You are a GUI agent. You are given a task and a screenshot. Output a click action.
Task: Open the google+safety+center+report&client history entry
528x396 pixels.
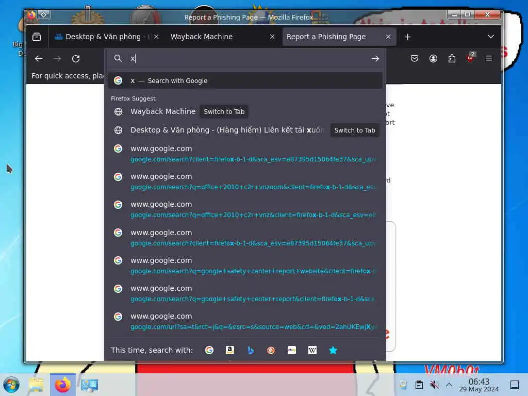pos(245,293)
